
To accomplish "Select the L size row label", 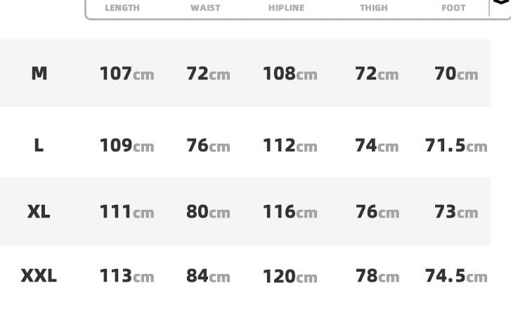I will click(39, 145).
